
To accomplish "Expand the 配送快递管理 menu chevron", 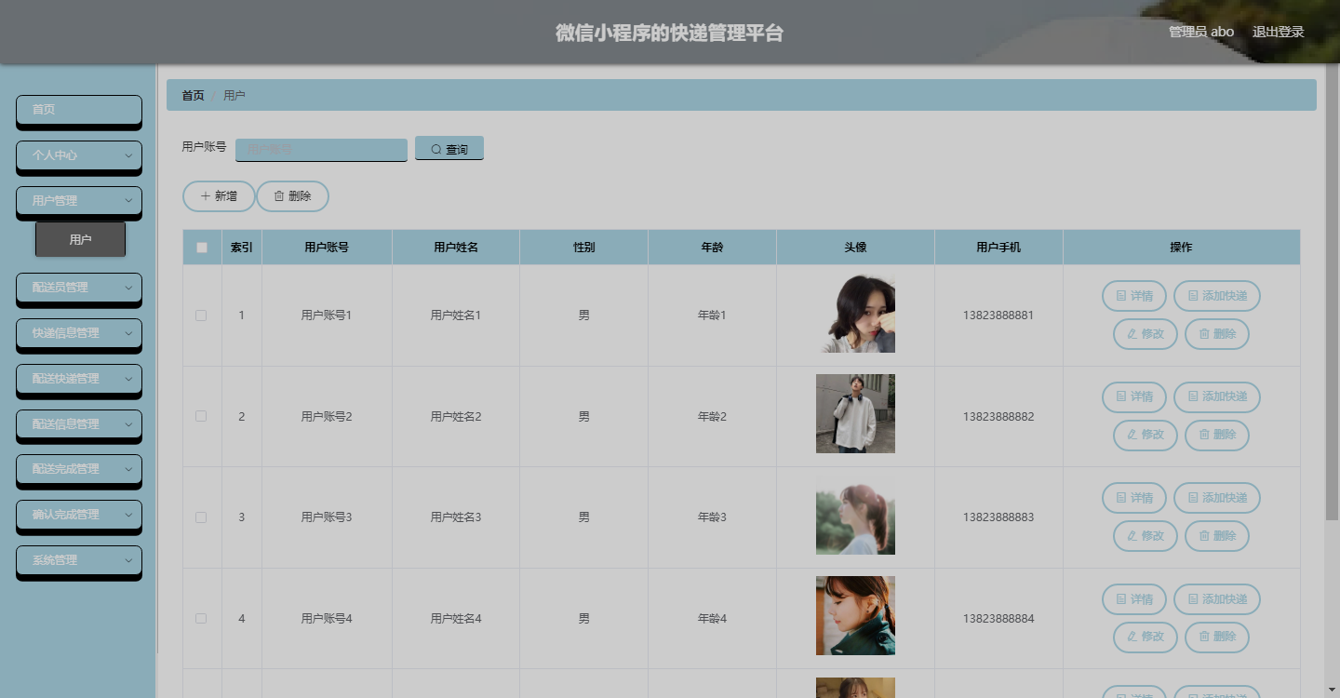I will tap(128, 379).
